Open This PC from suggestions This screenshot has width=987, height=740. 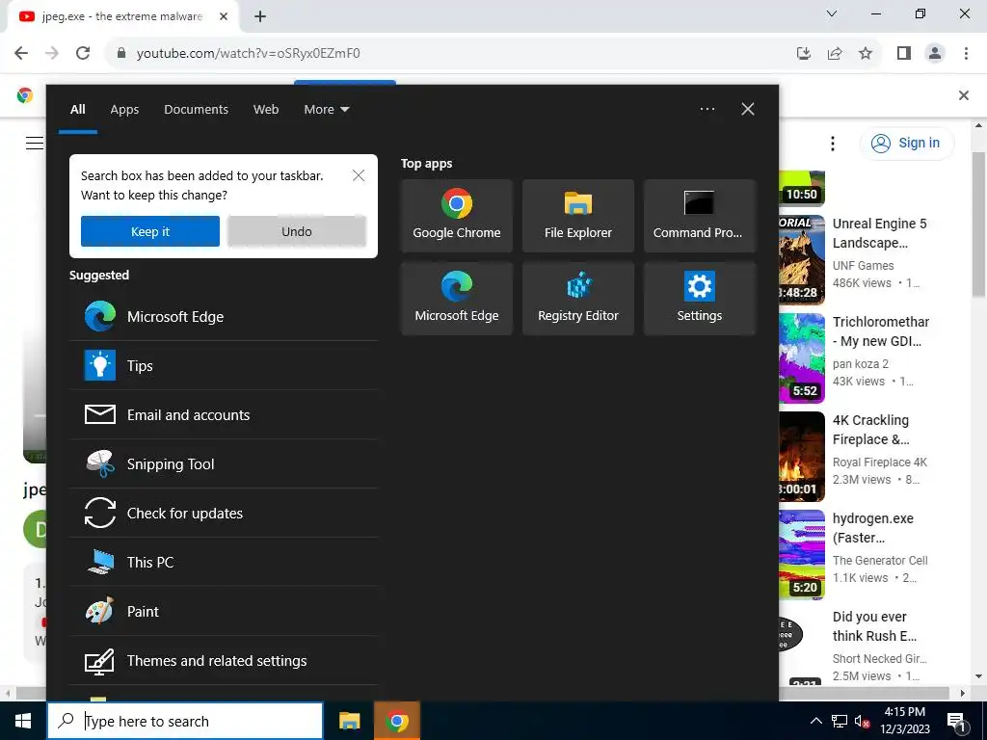pyautogui.click(x=224, y=562)
